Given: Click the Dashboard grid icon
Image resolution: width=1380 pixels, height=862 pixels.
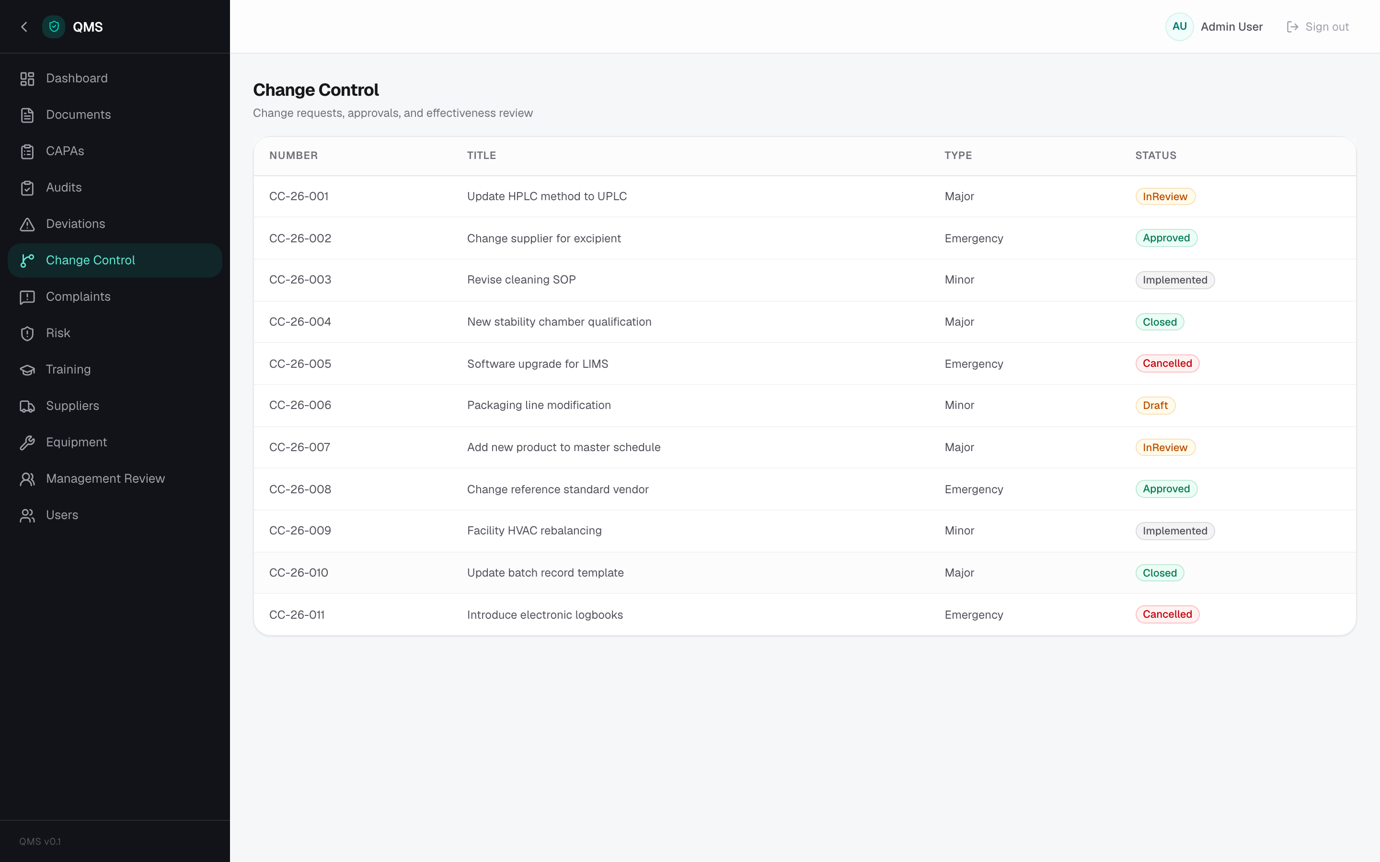Looking at the screenshot, I should tap(27, 79).
